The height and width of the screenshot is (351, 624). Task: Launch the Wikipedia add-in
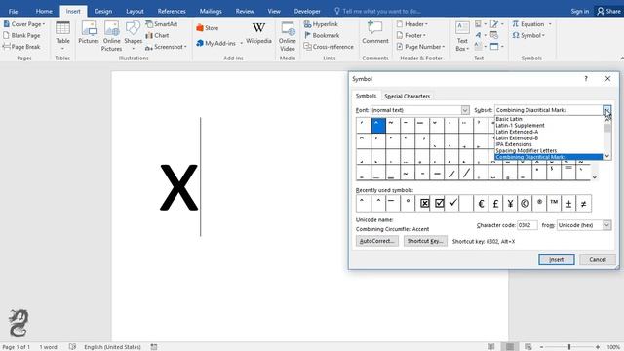258,32
